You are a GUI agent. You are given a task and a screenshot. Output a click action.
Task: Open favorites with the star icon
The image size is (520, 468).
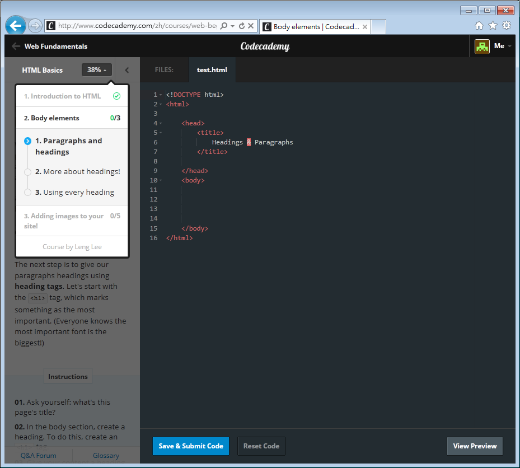point(493,26)
